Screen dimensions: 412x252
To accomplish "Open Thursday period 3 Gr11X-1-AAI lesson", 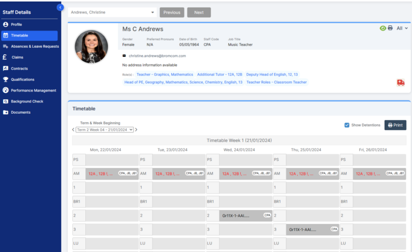I will [x=312, y=229].
